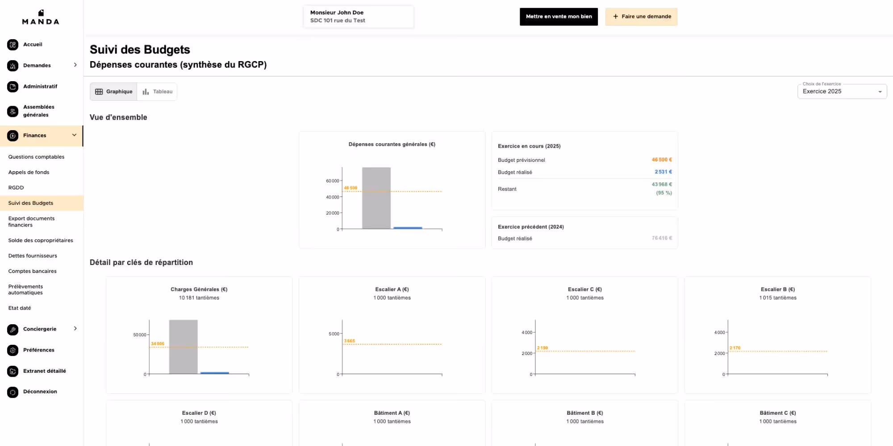Switch to the Tableau view
Viewport: 893px width, 446px height.
point(157,92)
